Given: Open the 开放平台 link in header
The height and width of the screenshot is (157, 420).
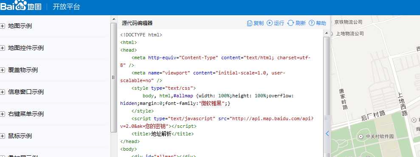Looking at the screenshot, I should click(x=66, y=7).
